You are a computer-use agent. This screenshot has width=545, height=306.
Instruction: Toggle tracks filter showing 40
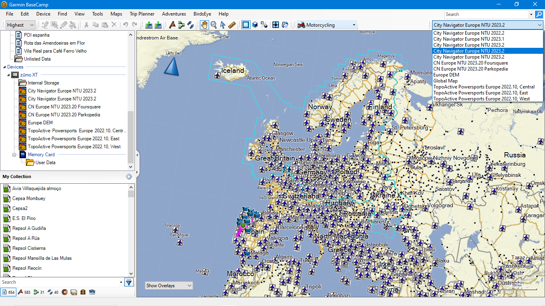(x=53, y=292)
